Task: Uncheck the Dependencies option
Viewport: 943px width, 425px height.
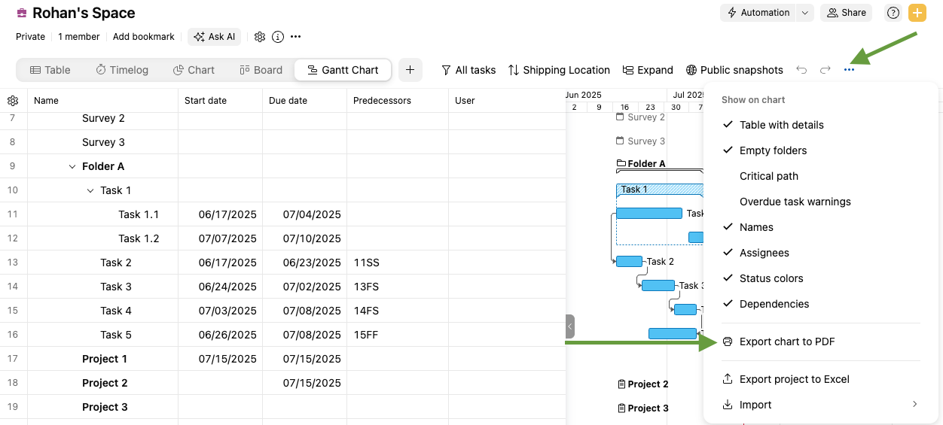Action: point(774,304)
